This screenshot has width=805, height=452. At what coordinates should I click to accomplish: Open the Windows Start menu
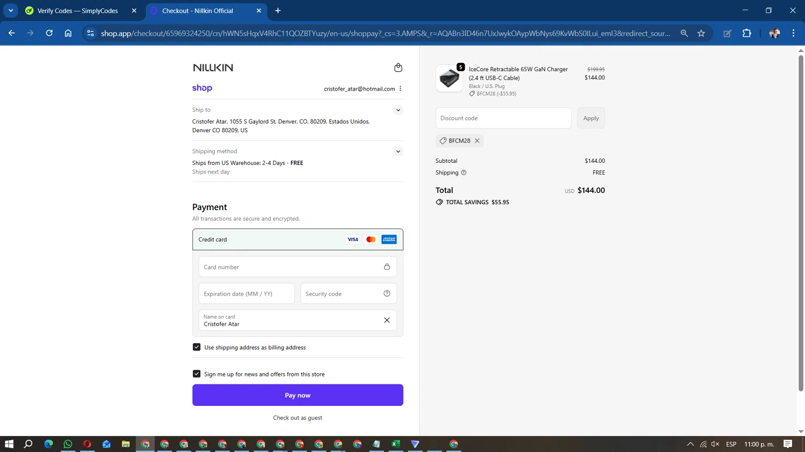click(9, 444)
